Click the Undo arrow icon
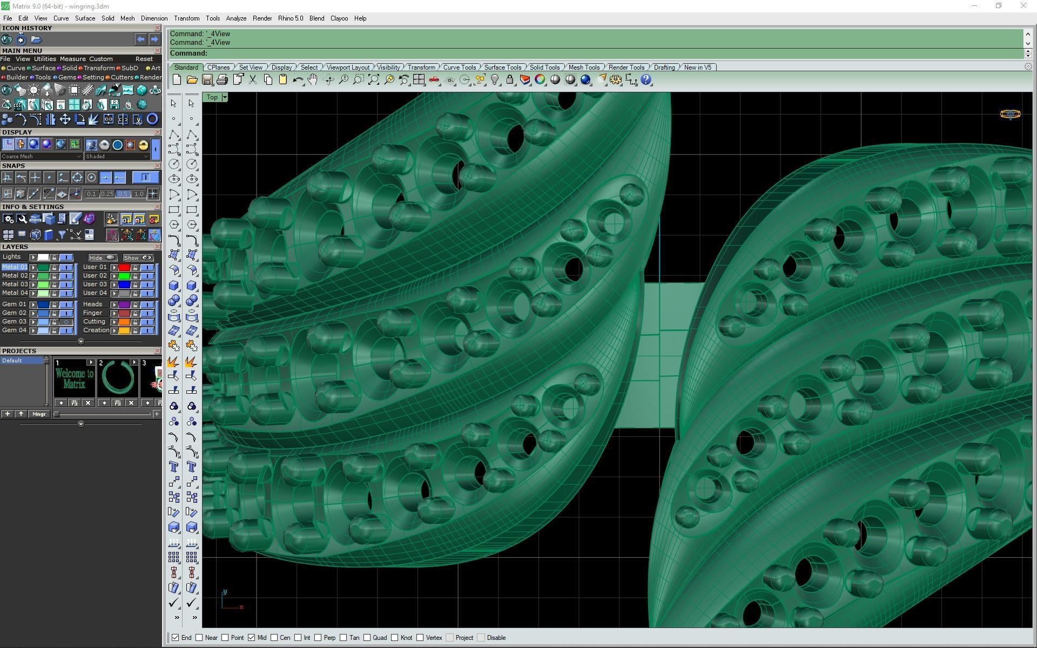Viewport: 1037px width, 648px height. click(x=298, y=80)
